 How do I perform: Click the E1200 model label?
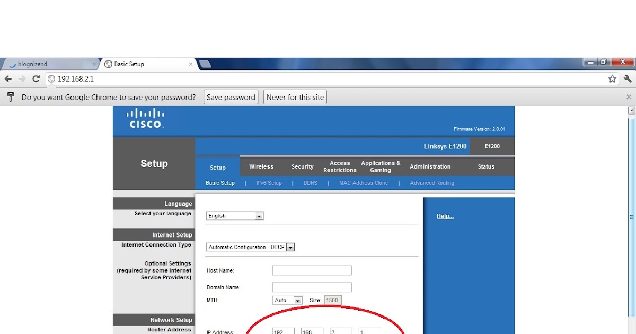point(492,146)
